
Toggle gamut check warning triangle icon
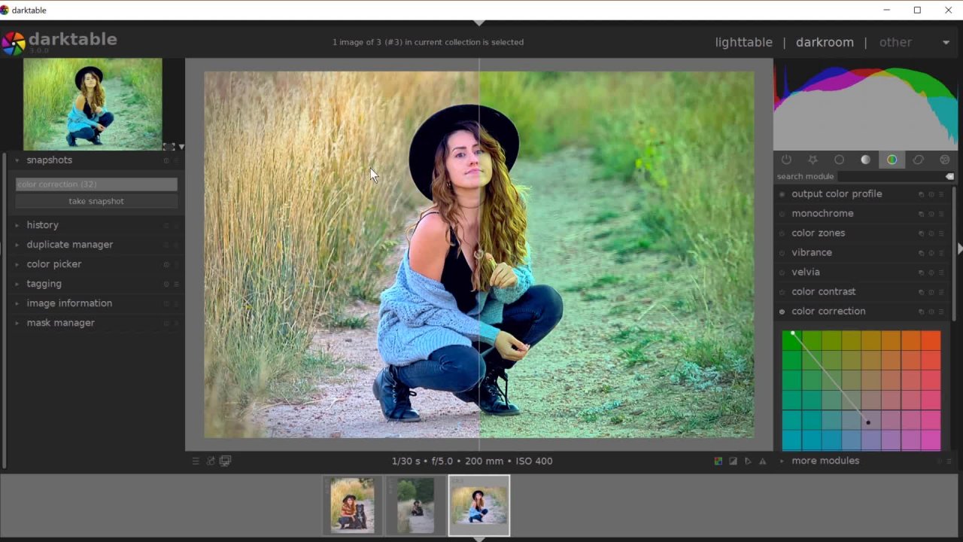tap(762, 461)
